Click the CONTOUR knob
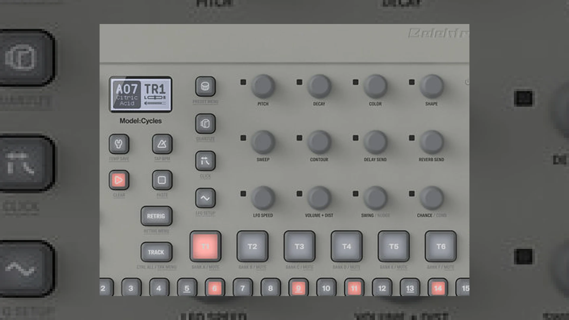Viewport: 569px width, 320px height. click(x=319, y=142)
